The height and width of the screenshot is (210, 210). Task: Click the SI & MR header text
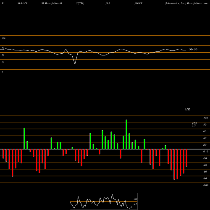point(22,3)
